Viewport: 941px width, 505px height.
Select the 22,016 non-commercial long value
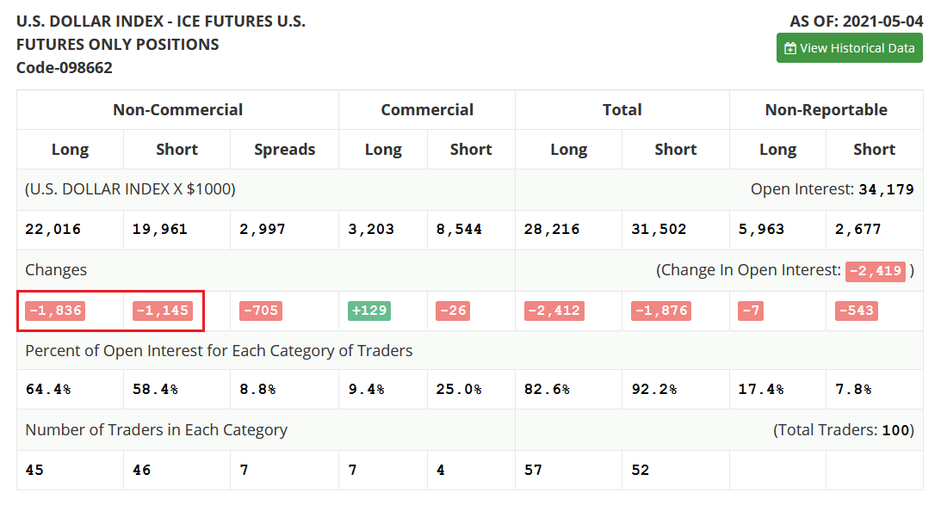point(53,229)
